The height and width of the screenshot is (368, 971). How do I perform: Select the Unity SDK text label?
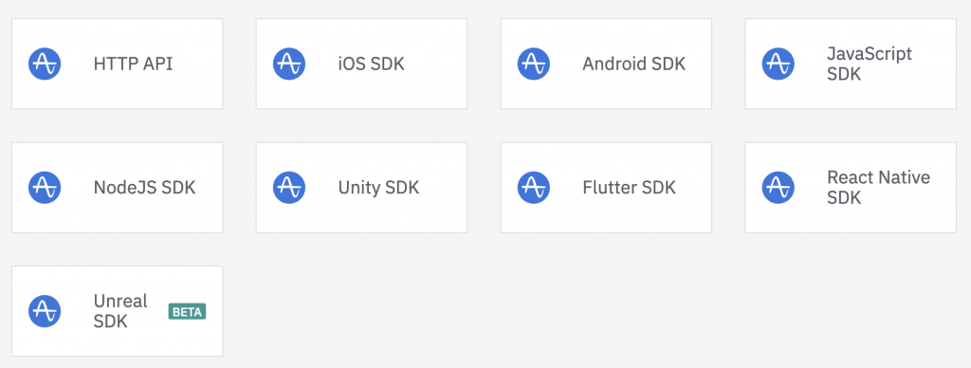tap(378, 188)
